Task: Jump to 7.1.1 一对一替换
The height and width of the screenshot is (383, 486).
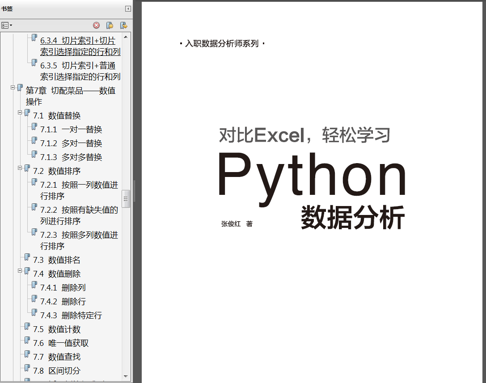Action: click(71, 130)
